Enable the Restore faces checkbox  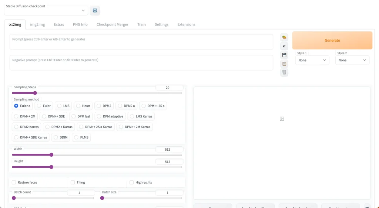pos(14,182)
